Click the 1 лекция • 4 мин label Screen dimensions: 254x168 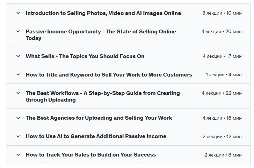pyautogui.click(x=224, y=75)
